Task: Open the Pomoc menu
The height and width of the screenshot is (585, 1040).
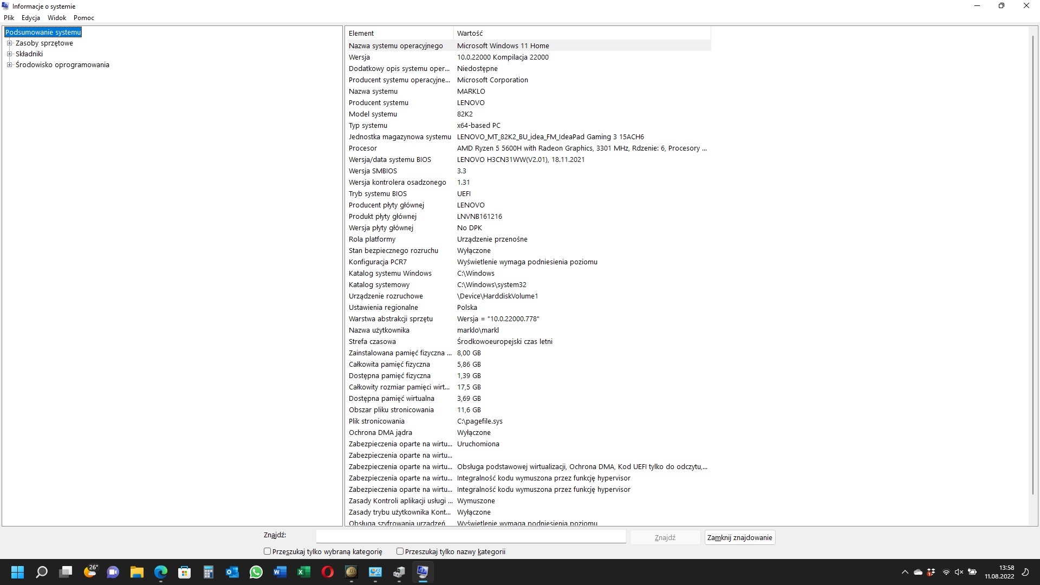Action: 84,18
